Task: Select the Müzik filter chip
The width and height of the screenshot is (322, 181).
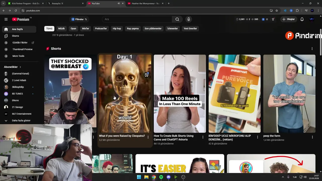Action: coord(61,28)
